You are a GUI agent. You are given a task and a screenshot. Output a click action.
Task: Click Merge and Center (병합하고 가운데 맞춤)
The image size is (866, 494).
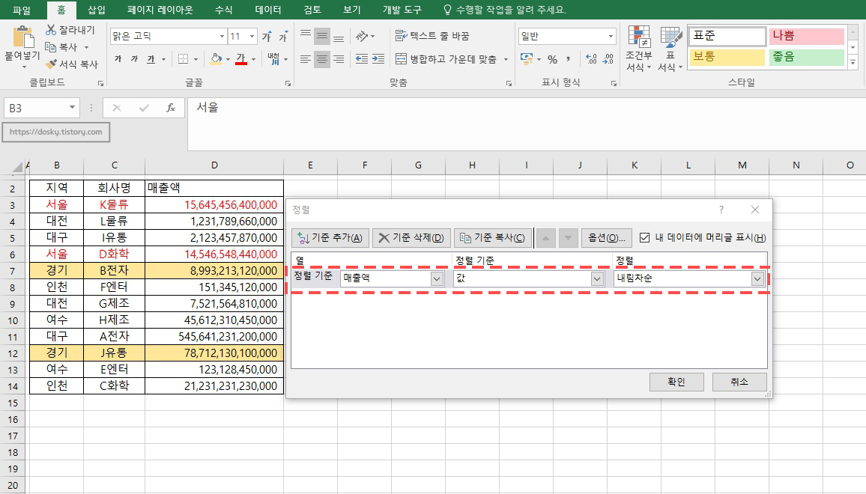[x=446, y=58]
